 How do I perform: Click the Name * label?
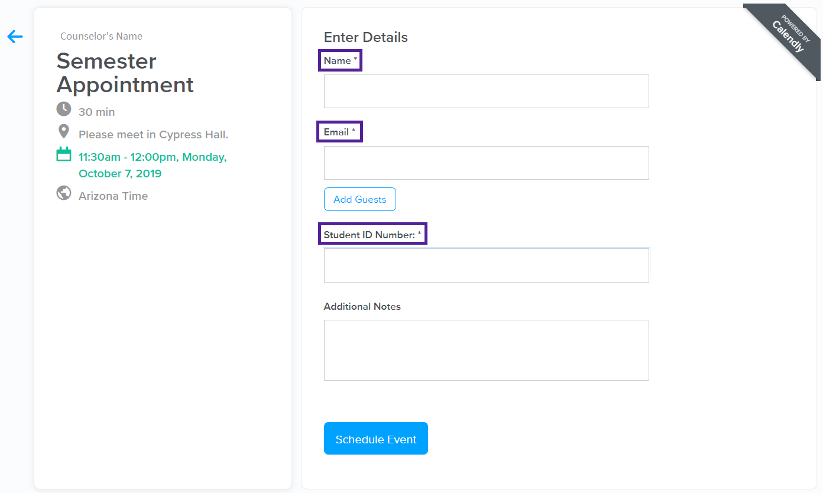click(341, 60)
